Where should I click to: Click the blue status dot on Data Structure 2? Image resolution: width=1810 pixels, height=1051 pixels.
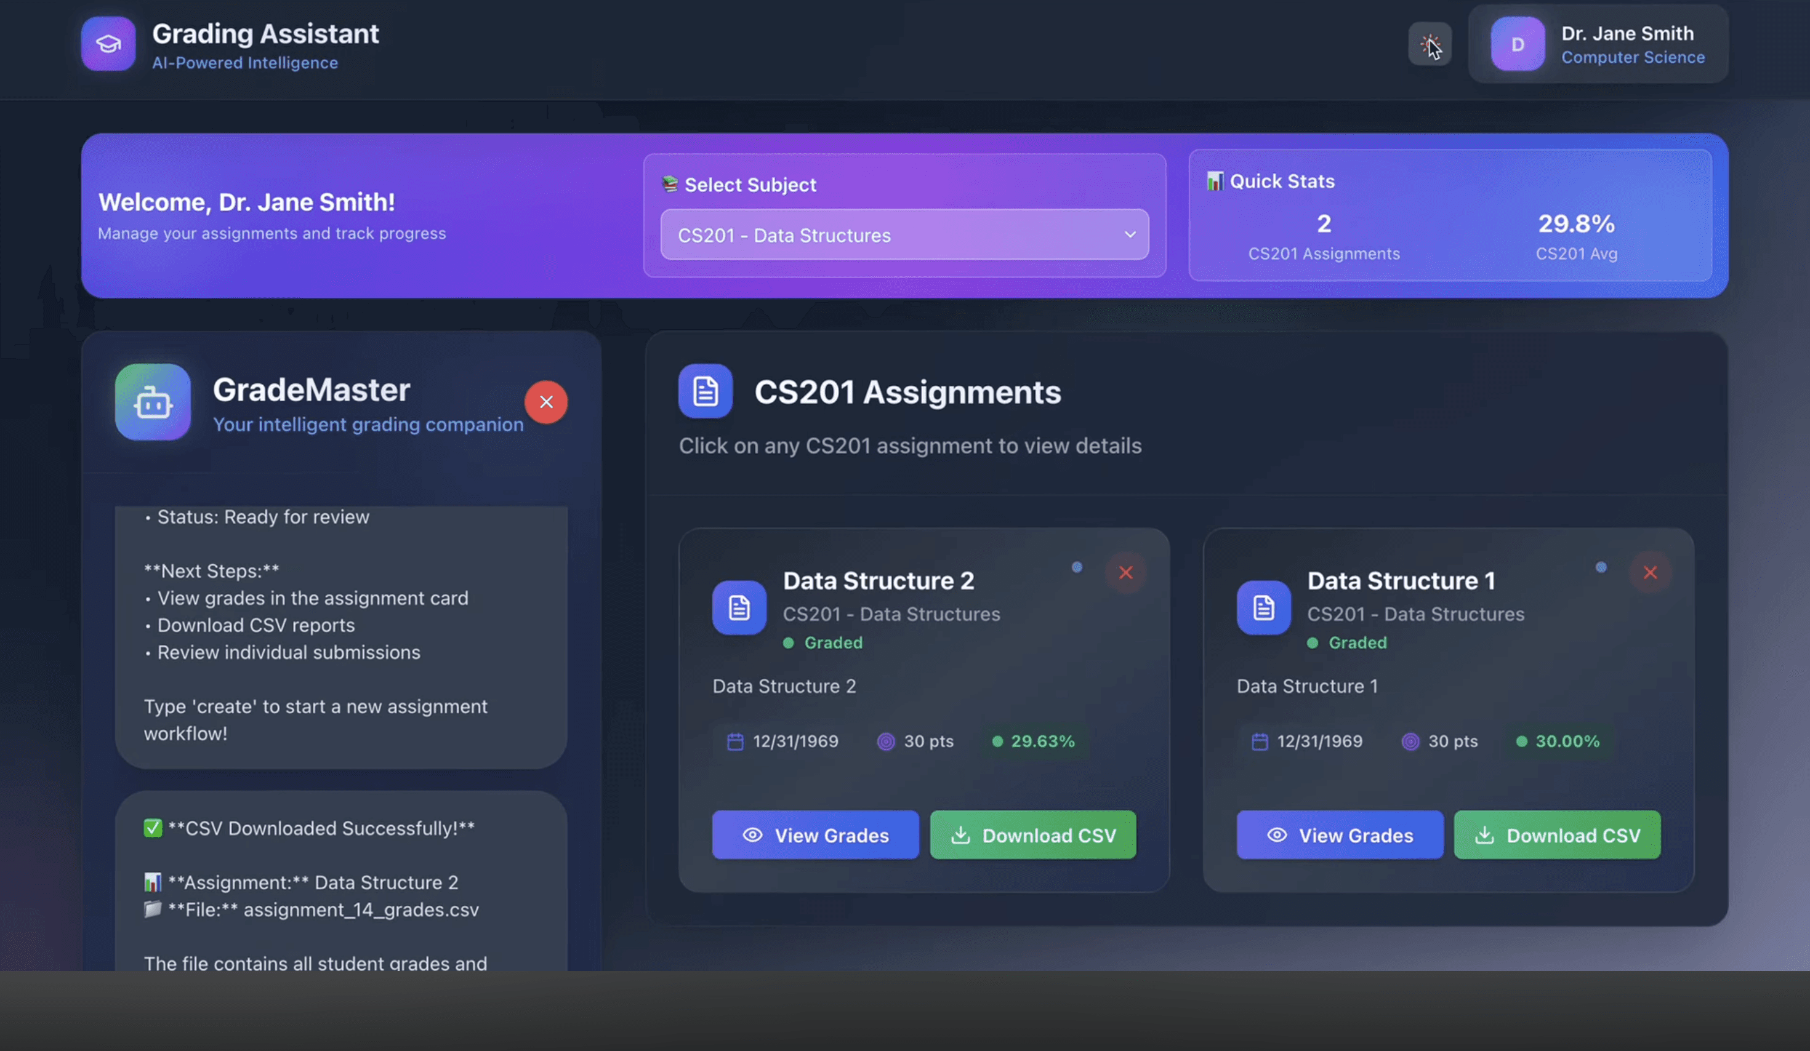click(1077, 567)
